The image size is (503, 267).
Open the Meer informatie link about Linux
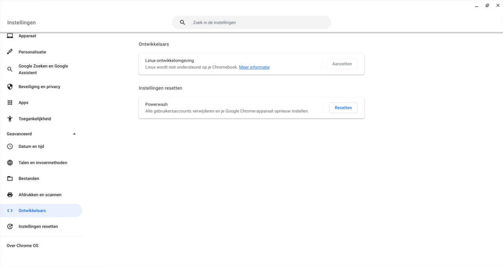[x=254, y=67]
